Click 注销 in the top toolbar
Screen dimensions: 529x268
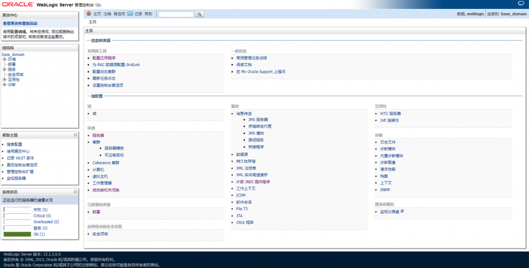coord(107,14)
